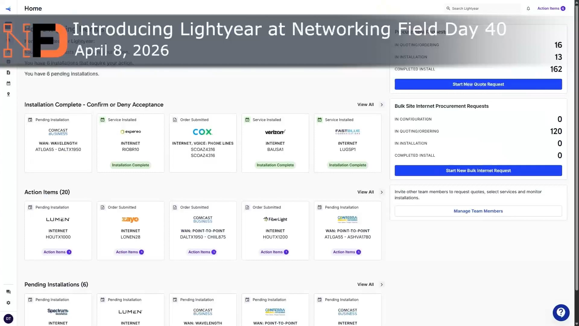Click the search magnifier icon

[x=449, y=8]
